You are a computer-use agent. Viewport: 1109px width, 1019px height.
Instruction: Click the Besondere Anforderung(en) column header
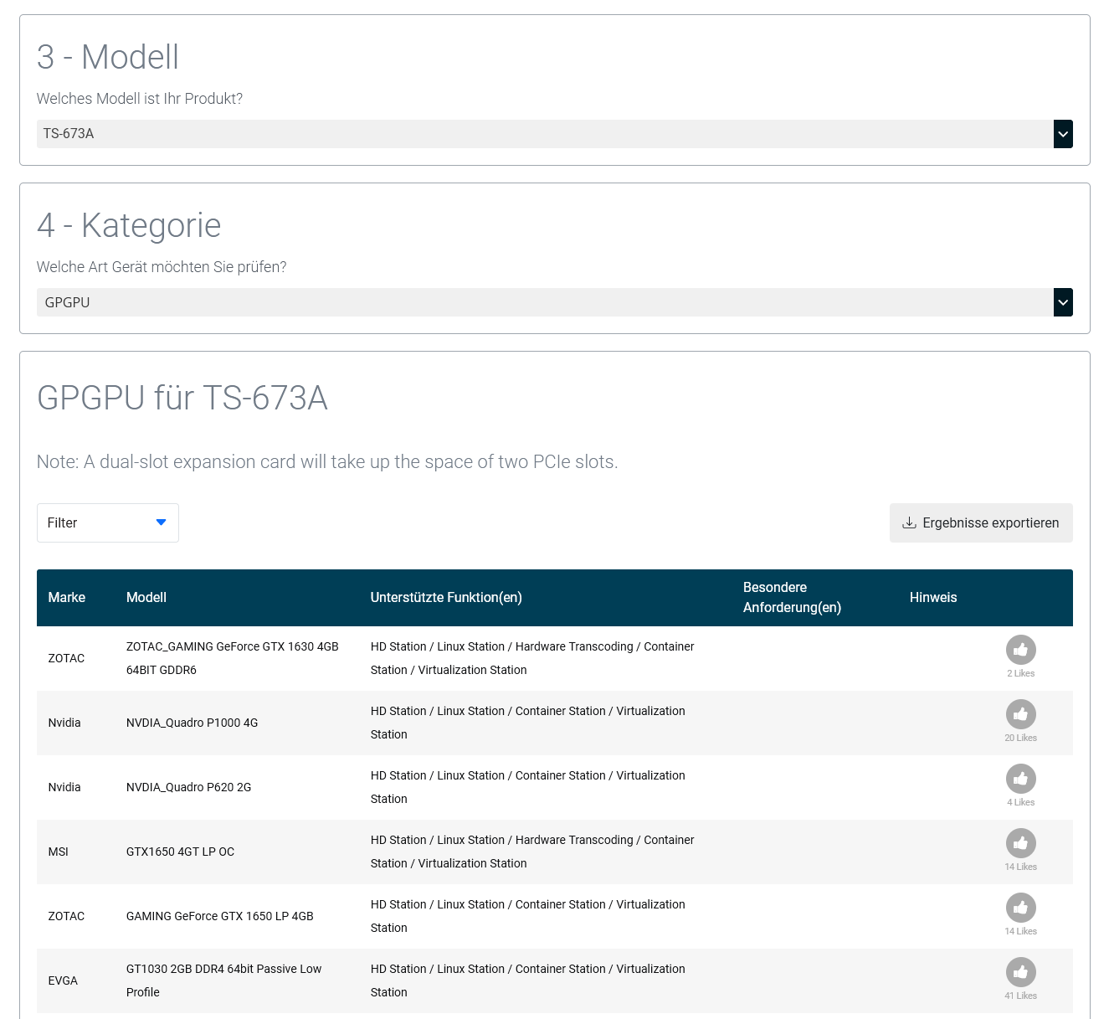[792, 597]
